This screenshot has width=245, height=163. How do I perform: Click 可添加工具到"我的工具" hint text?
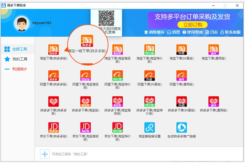point(70,154)
